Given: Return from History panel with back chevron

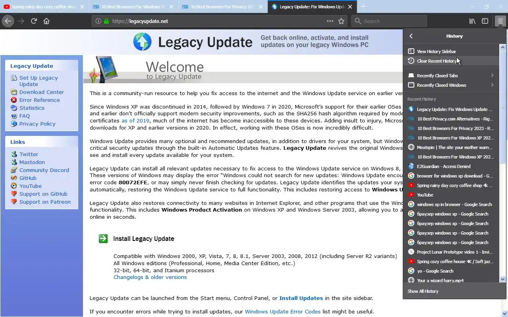Looking at the screenshot, I should pos(411,36).
